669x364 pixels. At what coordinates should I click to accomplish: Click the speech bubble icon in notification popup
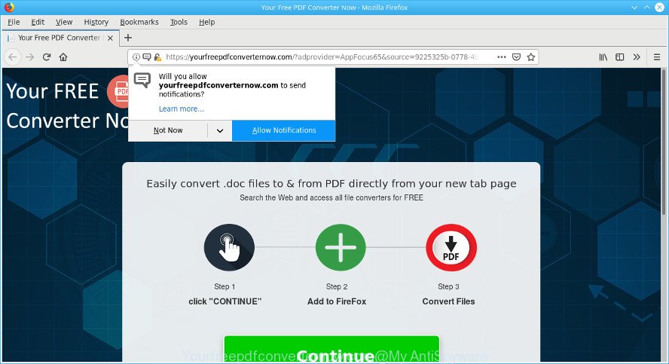142,80
